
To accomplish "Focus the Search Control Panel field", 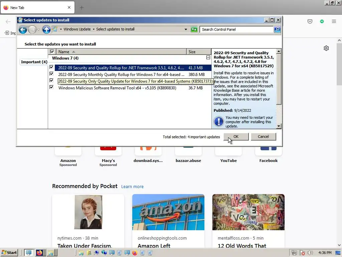I will click(x=236, y=29).
